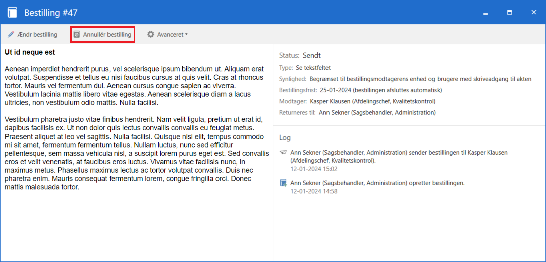This screenshot has height=262, width=546.
Task: Click the pencil icon for Ændr bestilling
Action: tap(11, 35)
